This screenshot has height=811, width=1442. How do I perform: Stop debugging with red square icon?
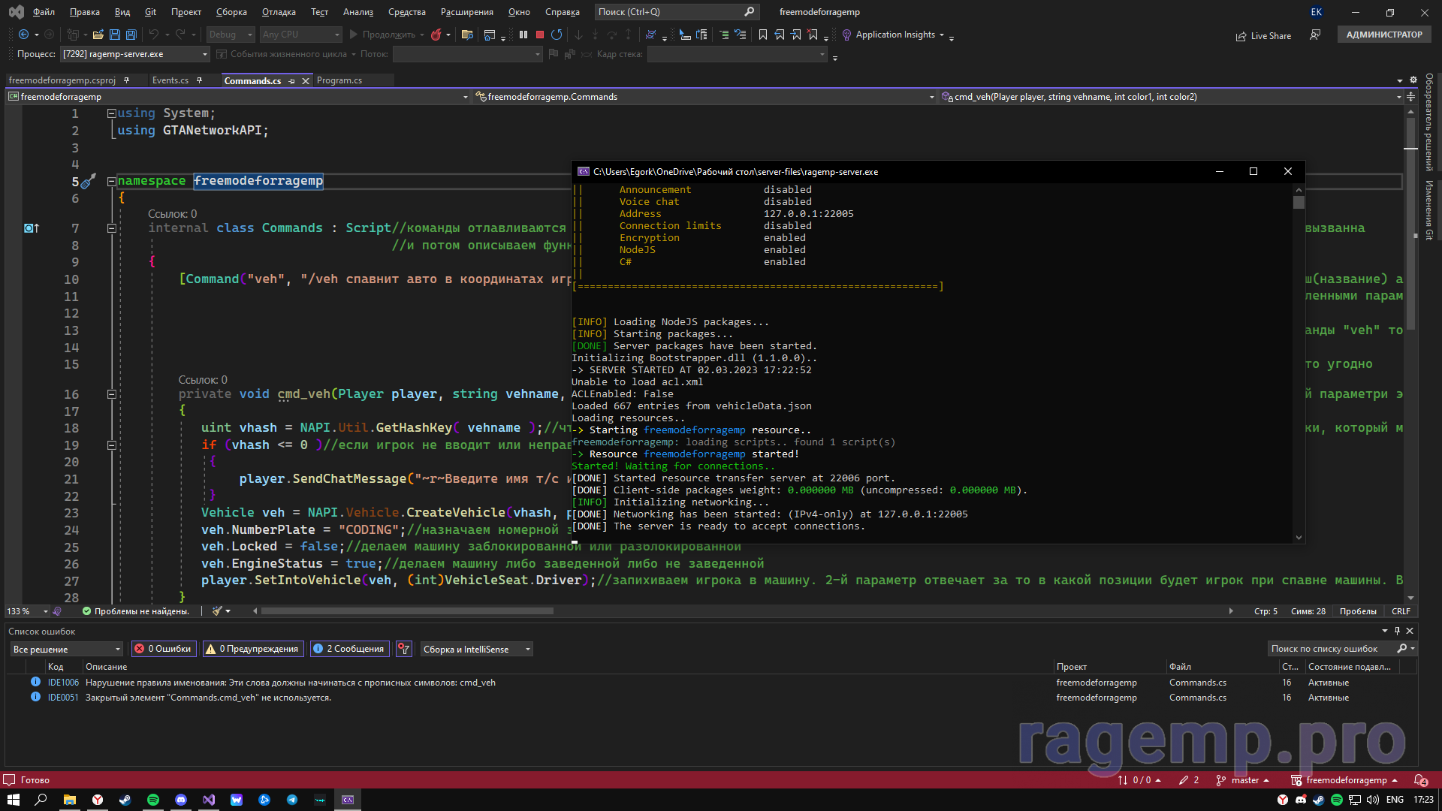point(539,35)
